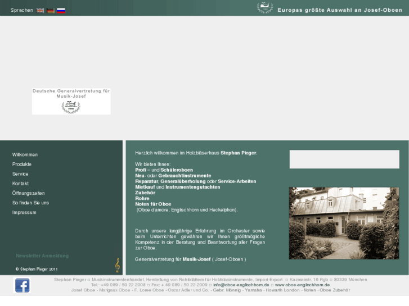Click the bold Rohre text

coord(142,199)
